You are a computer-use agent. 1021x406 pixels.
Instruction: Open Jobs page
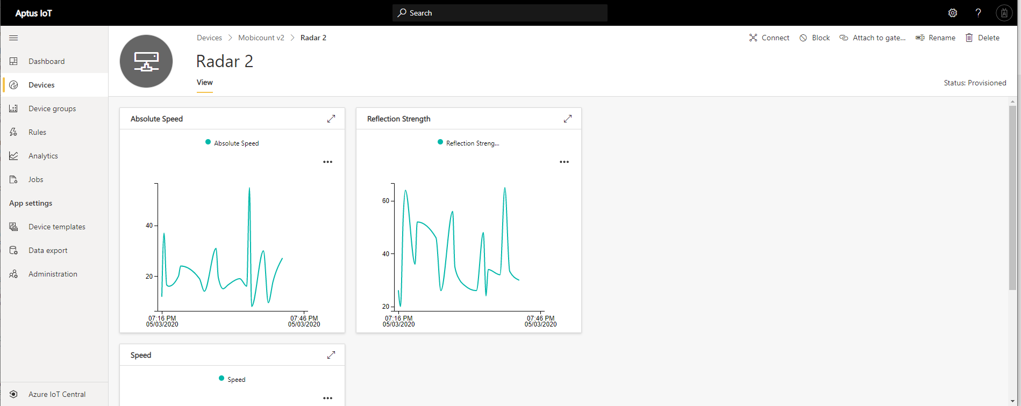[x=54, y=179]
